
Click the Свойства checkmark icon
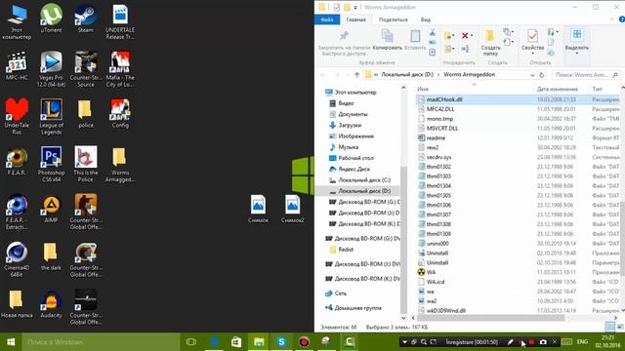(x=532, y=36)
